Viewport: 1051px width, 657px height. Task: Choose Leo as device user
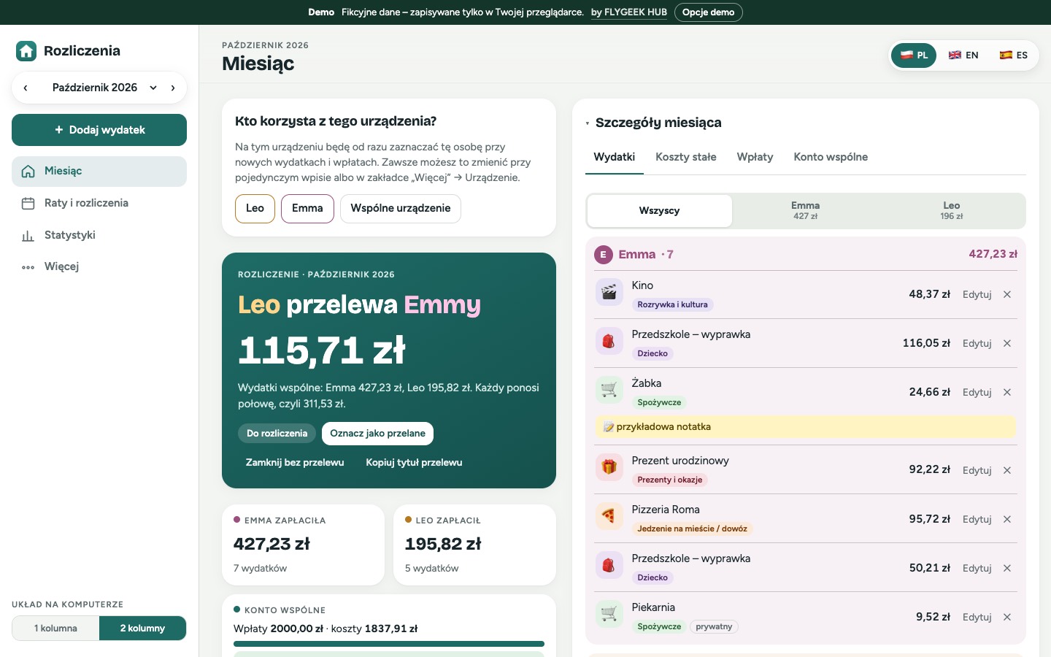pos(255,208)
